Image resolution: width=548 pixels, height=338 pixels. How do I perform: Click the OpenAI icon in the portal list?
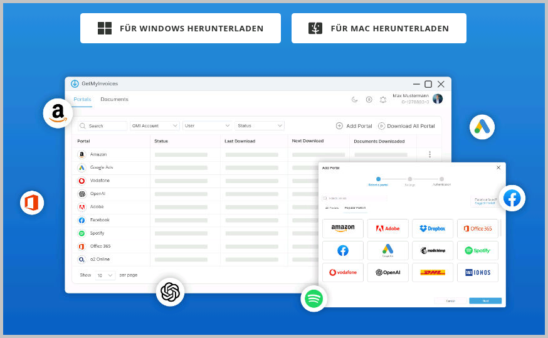pyautogui.click(x=82, y=194)
